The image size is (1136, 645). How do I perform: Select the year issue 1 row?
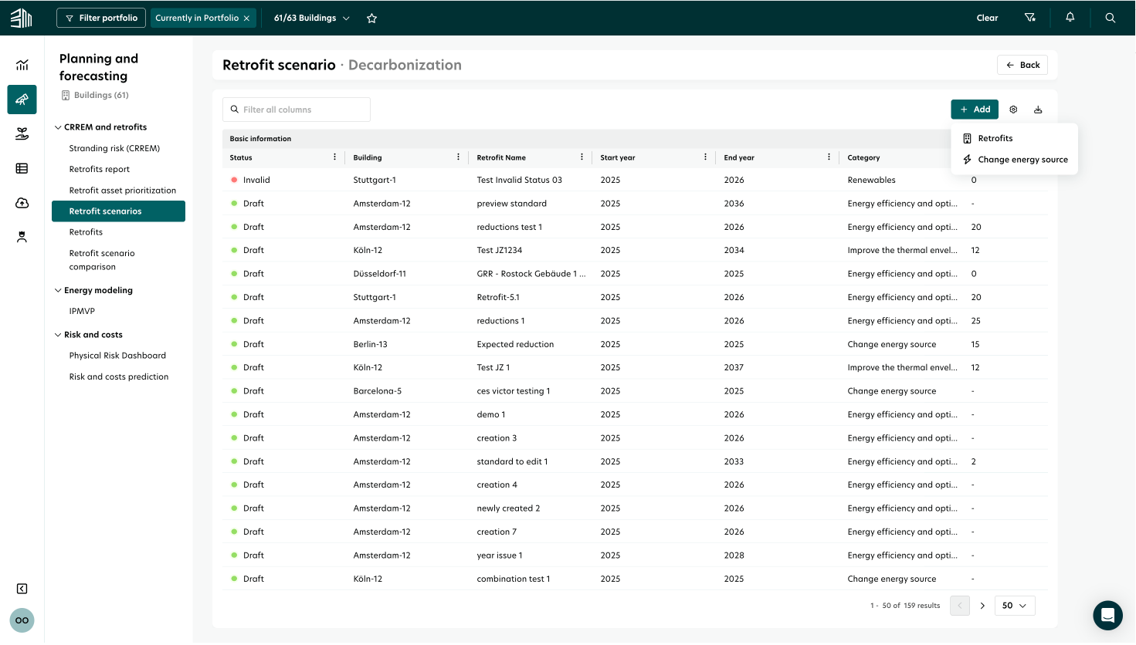[635, 556]
